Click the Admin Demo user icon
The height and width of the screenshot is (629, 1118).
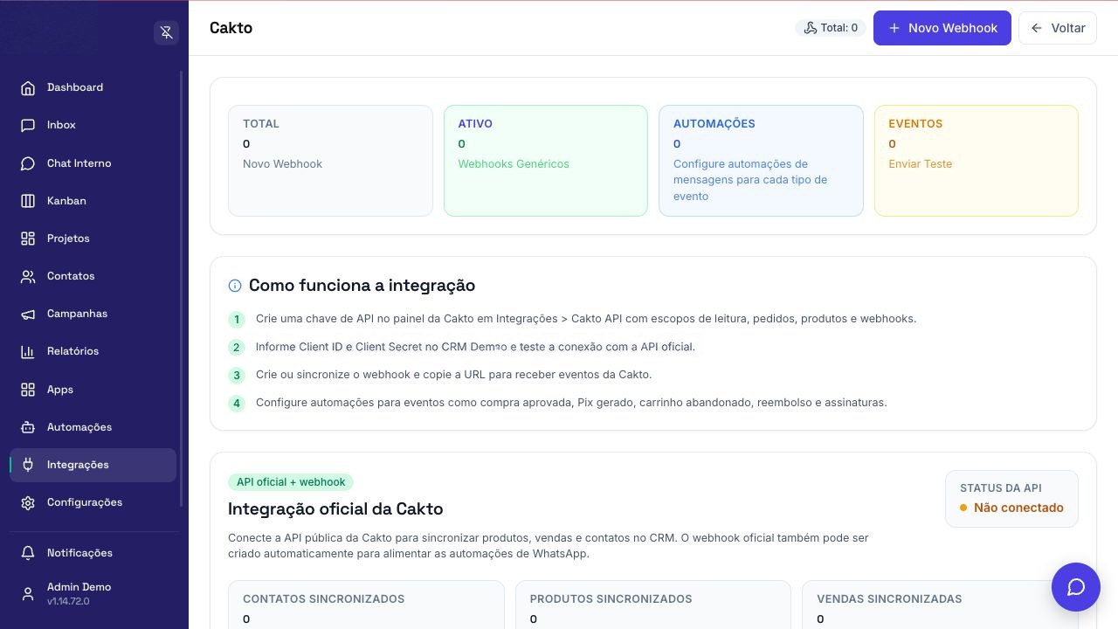coord(28,594)
